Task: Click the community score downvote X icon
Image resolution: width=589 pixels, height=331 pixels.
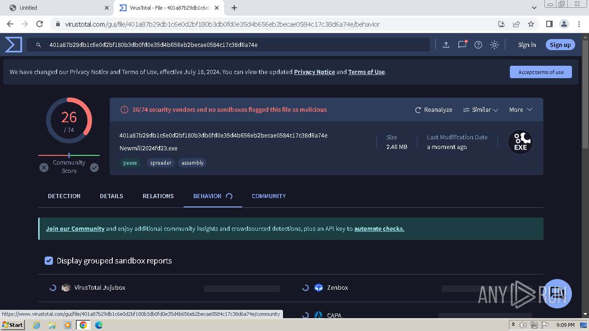Action: pos(44,167)
